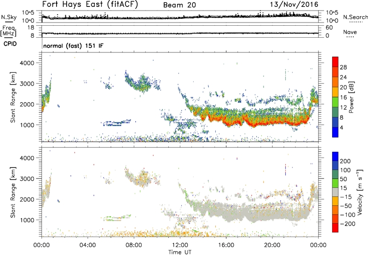Click the "Velocity [m s-1]" color bar title
Screen dimensions: 368x255
(360, 192)
